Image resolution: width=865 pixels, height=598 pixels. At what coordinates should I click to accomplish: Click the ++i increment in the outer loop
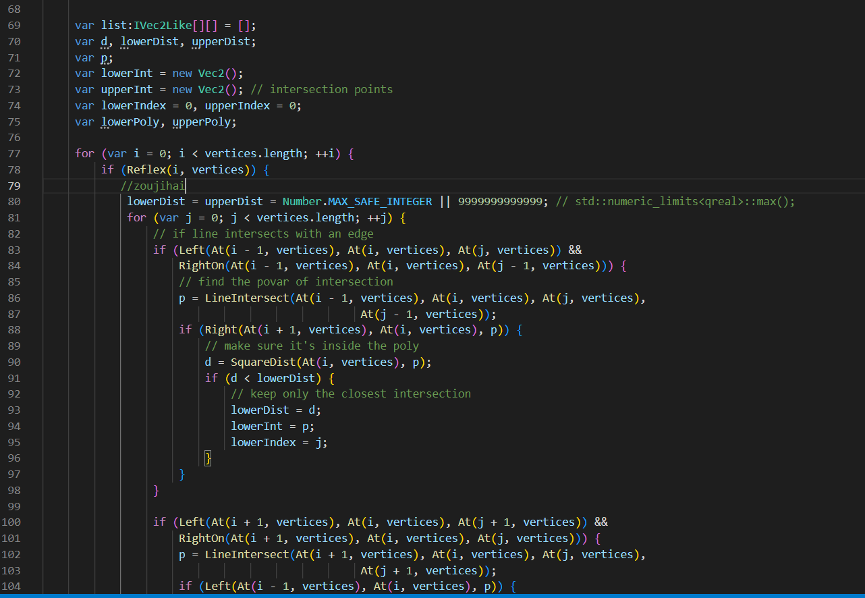(325, 154)
